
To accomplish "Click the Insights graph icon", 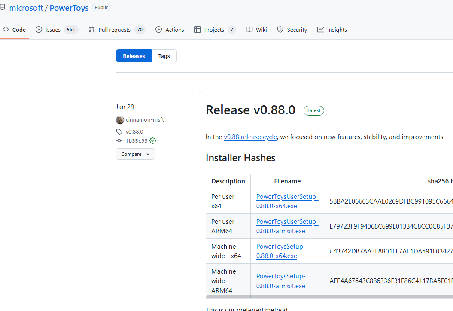I will (320, 30).
